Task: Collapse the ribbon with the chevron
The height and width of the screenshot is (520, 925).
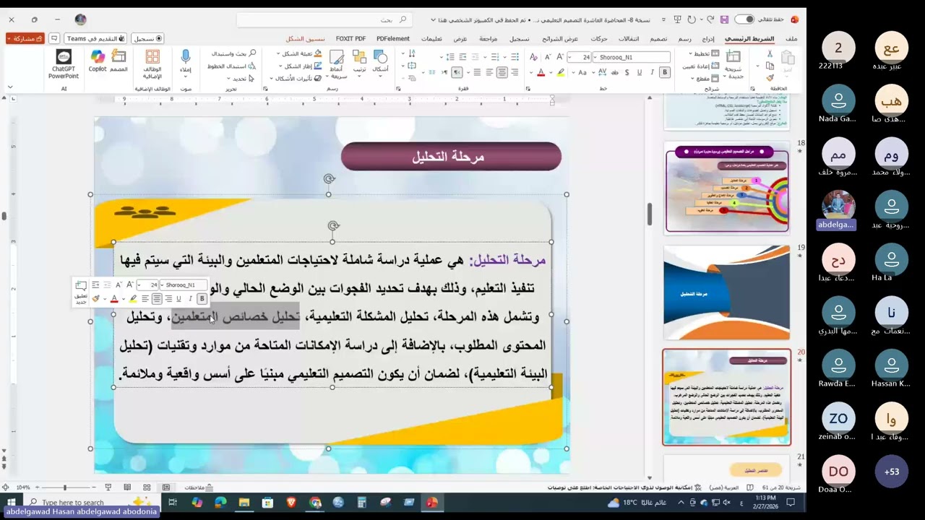Action: pyautogui.click(x=10, y=87)
